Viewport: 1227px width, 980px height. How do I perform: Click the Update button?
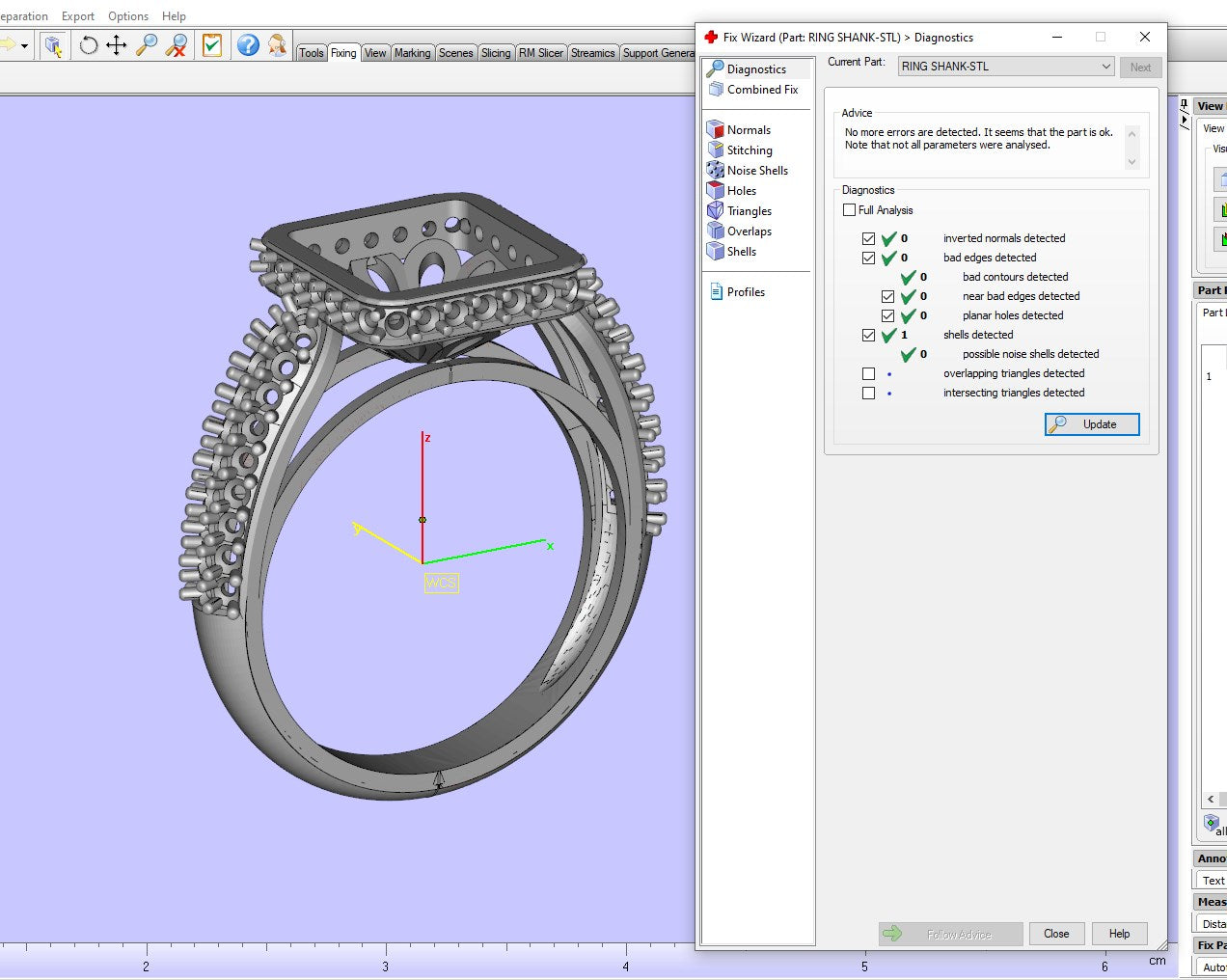click(x=1092, y=424)
